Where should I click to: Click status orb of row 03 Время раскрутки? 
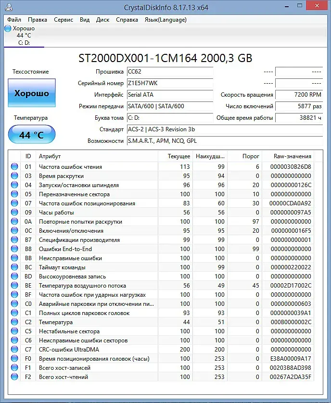(x=14, y=176)
